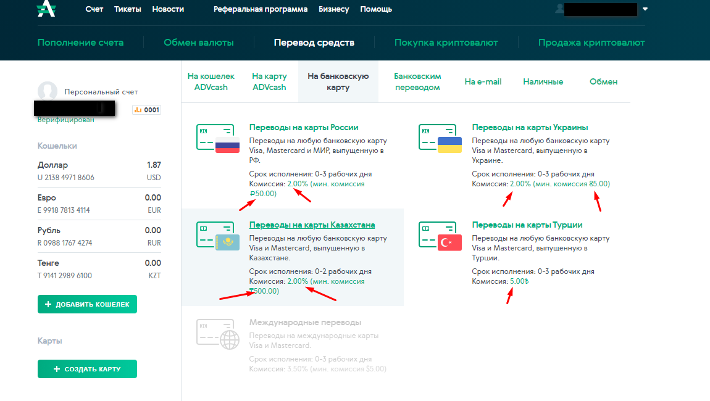Go to Обмен валюты section
This screenshot has height=401, width=710.
point(199,43)
